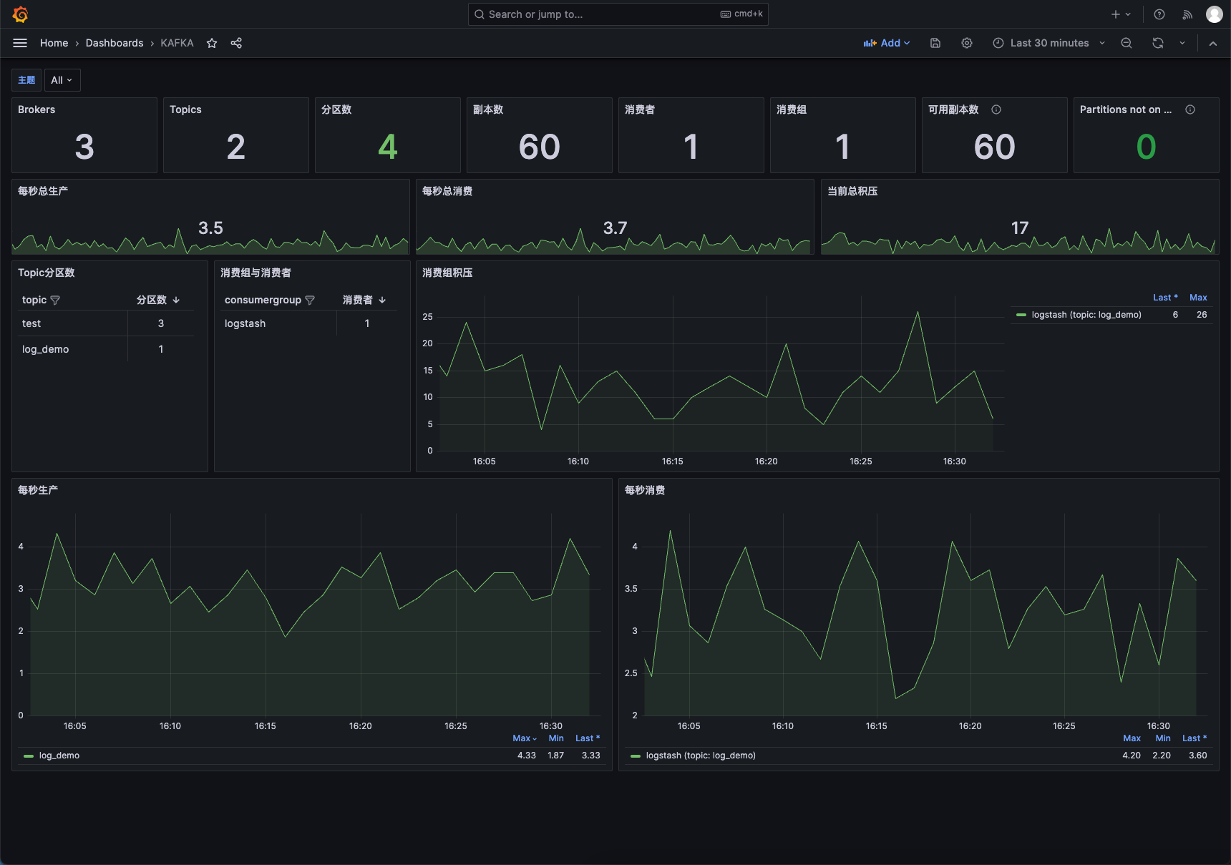Open the news RSS feed icon
1231x865 pixels.
click(x=1187, y=14)
